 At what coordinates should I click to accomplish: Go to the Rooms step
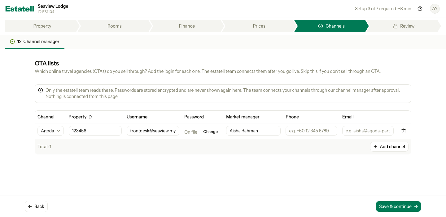click(x=115, y=26)
